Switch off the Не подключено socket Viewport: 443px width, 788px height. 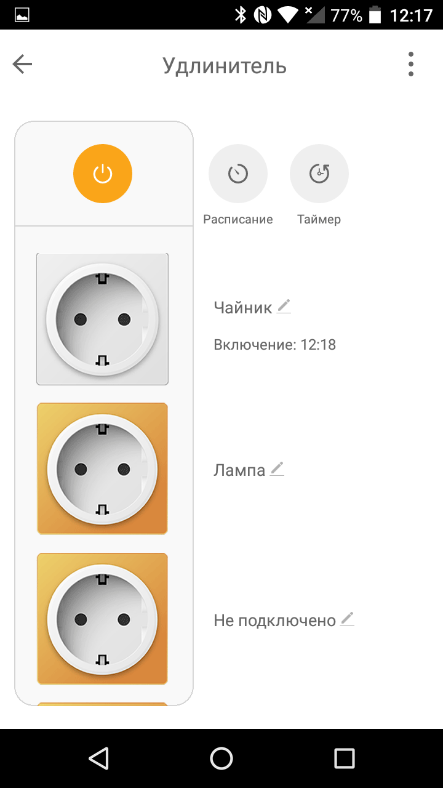(x=102, y=619)
